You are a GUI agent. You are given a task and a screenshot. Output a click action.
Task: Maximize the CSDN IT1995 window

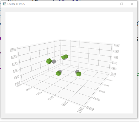pyautogui.click(x=122, y=4)
